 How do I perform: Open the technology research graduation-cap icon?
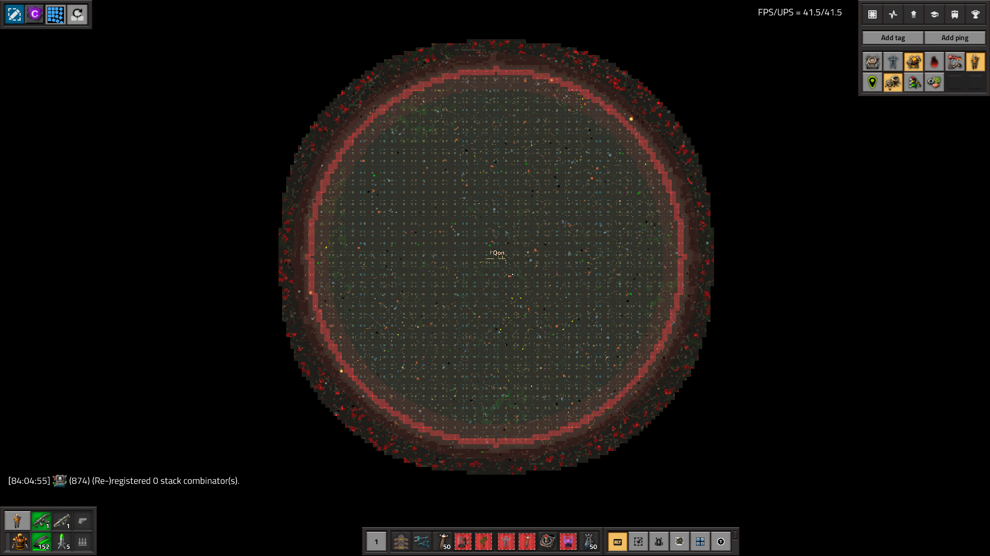coord(934,14)
